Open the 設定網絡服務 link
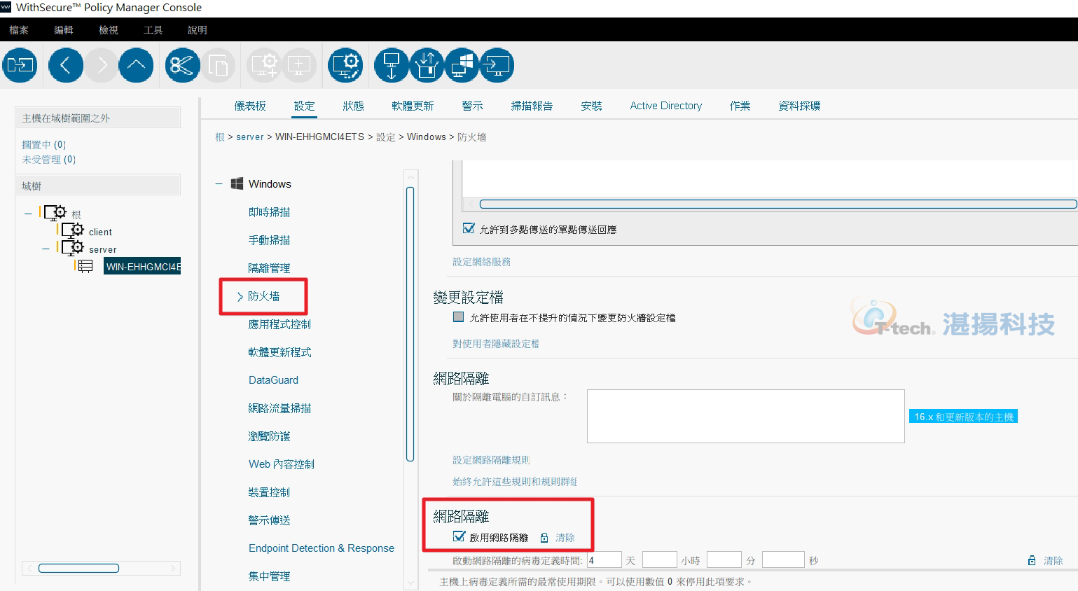 point(481,262)
